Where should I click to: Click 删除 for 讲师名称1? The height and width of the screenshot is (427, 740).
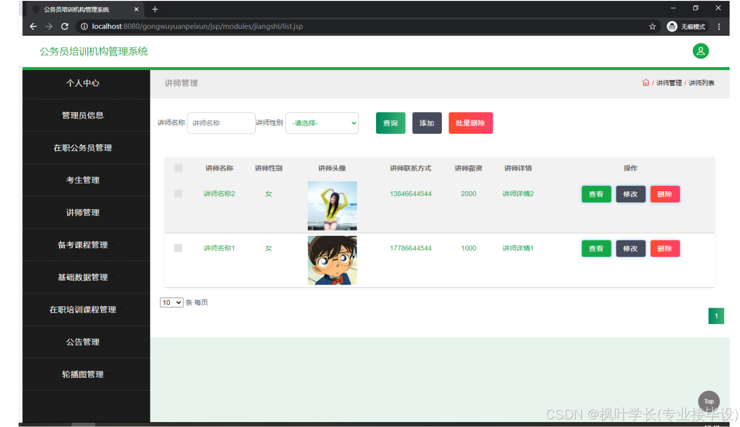click(665, 249)
